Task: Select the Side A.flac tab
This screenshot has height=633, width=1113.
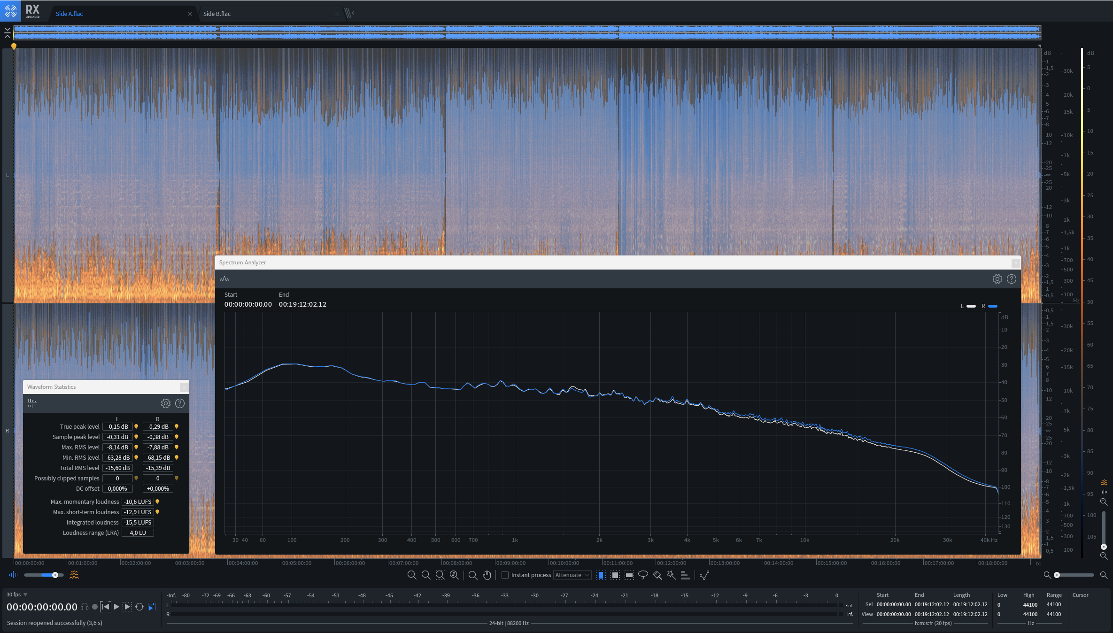Action: coord(69,14)
